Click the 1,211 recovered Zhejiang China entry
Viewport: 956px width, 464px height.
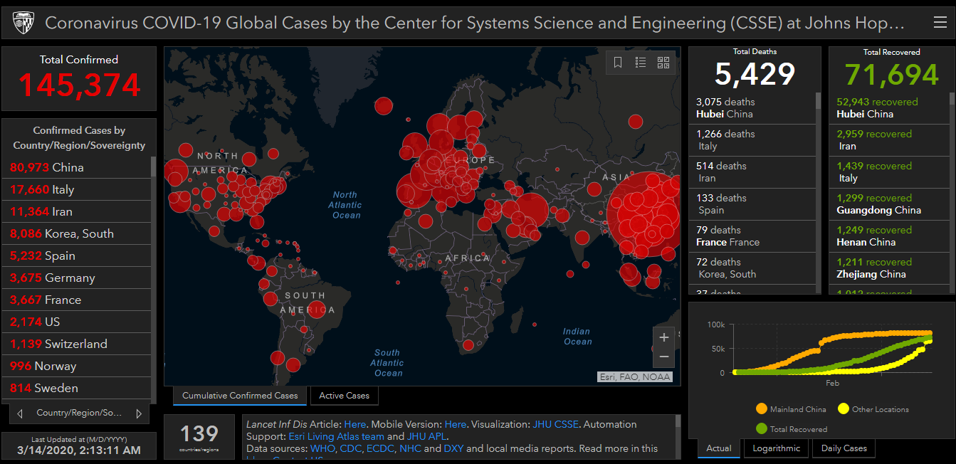pyautogui.click(x=889, y=268)
